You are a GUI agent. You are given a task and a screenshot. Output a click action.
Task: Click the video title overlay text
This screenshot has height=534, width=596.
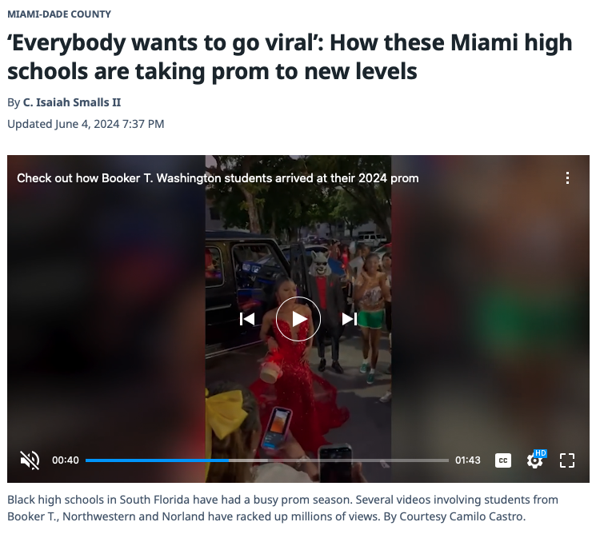tap(218, 178)
